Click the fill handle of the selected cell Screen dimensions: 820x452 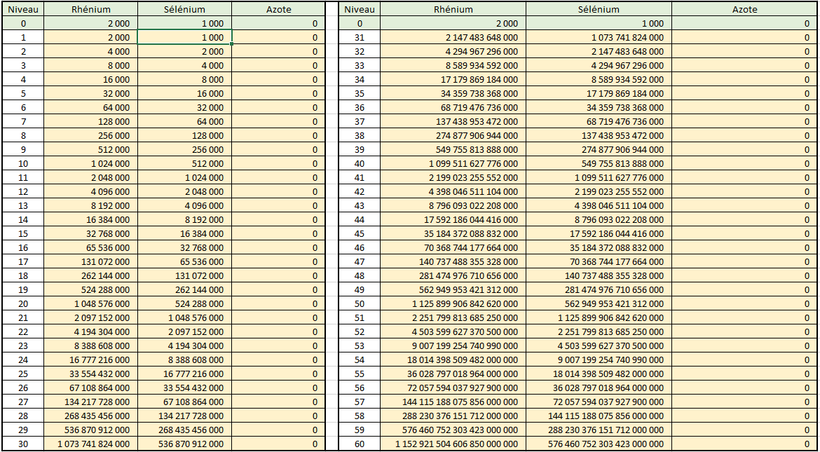232,44
